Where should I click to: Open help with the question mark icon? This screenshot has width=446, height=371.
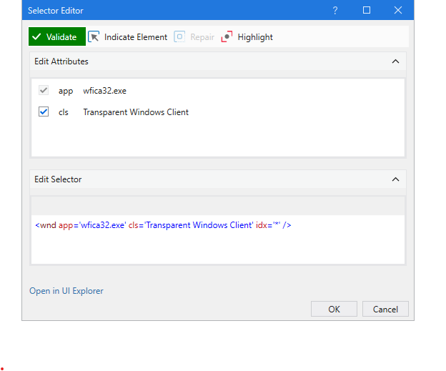[x=335, y=11]
